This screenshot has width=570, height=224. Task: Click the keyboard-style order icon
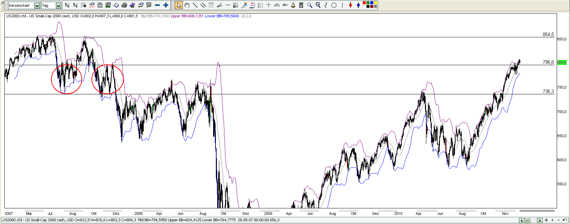coord(149,5)
